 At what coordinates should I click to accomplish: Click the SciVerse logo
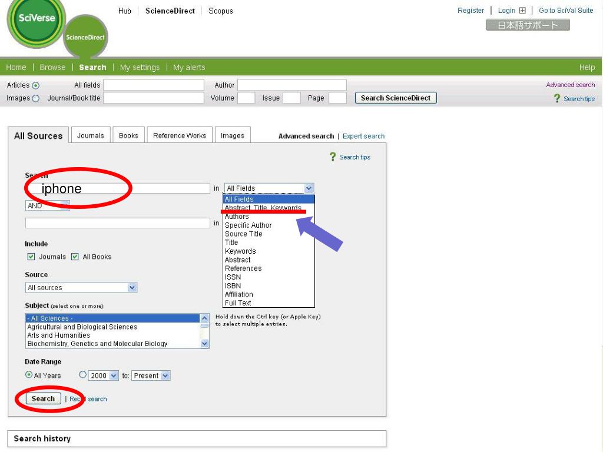(37, 22)
